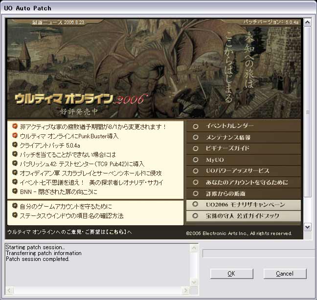Click the bullet icon beside 自分のゲームアカウントを守るために
This screenshot has width=317, height=300.
[x=15, y=206]
